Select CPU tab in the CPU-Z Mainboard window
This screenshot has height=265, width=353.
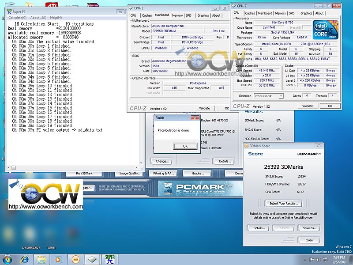click(133, 15)
